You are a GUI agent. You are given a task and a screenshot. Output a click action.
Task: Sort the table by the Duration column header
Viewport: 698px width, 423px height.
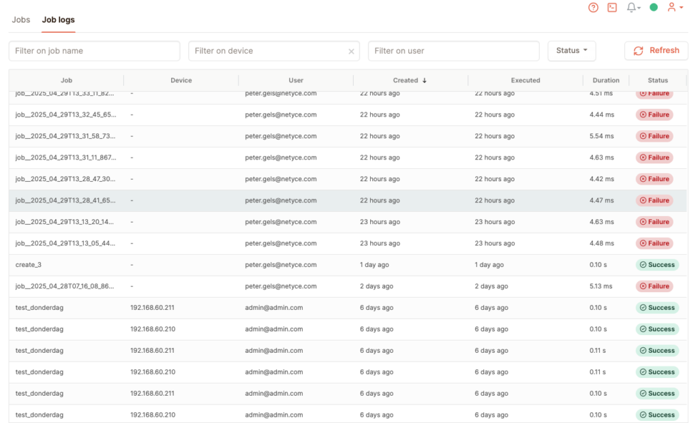(x=606, y=80)
